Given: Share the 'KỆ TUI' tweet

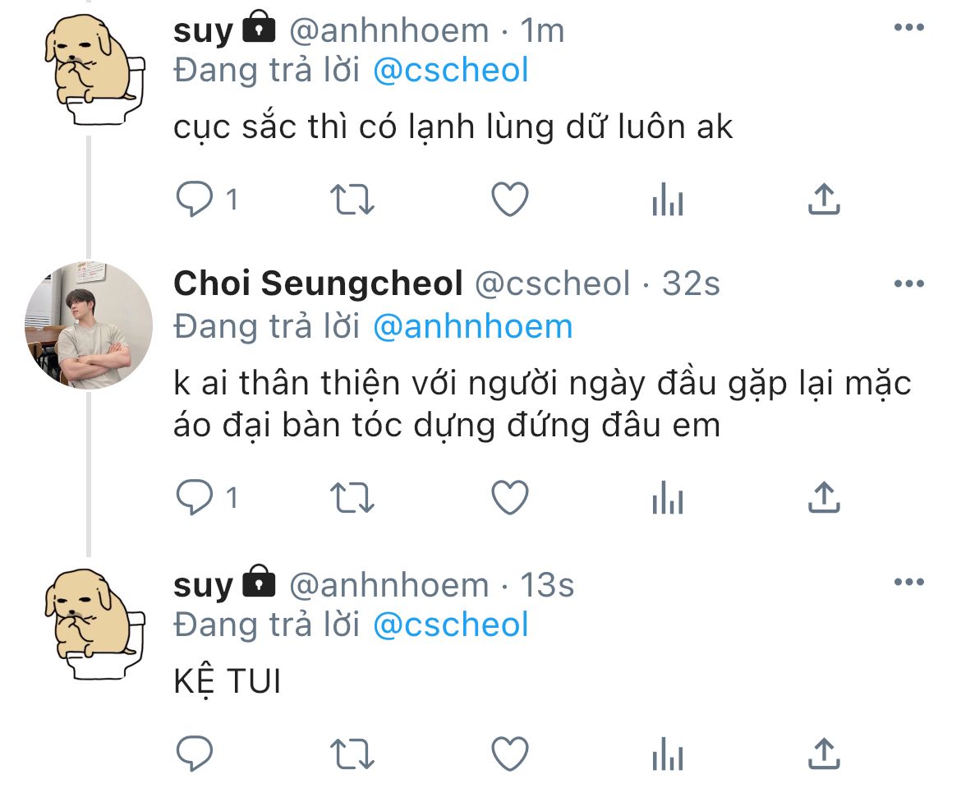Looking at the screenshot, I should 824,753.
